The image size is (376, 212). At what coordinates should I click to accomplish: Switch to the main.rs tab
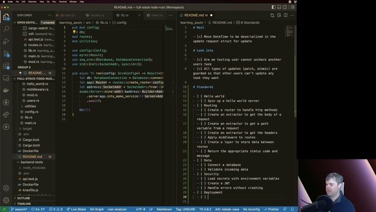[157, 15]
